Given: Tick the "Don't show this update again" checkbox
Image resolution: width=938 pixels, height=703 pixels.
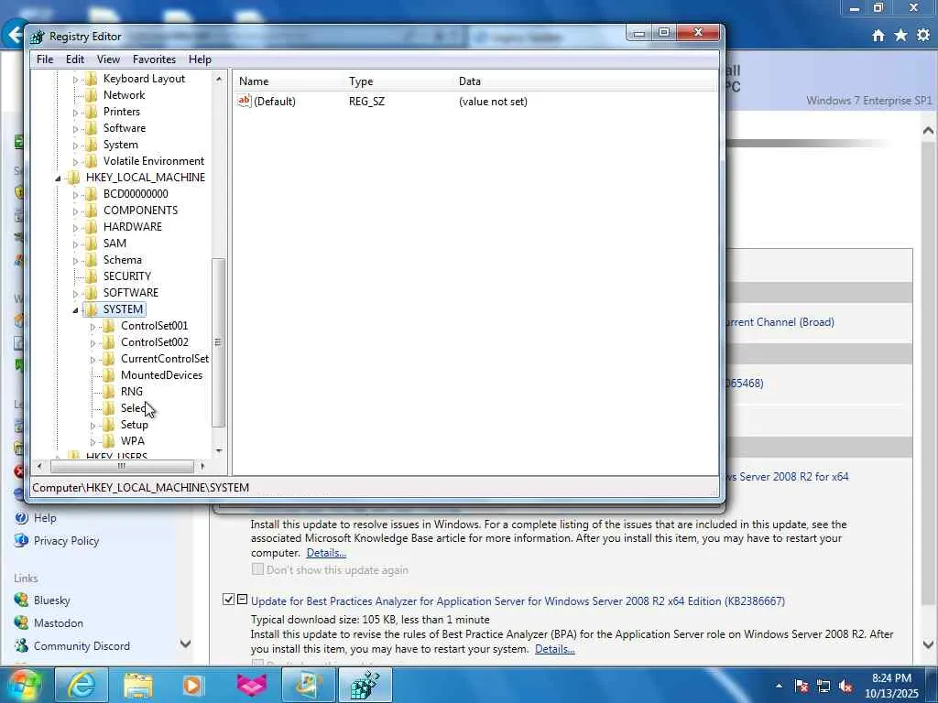Looking at the screenshot, I should pos(257,569).
